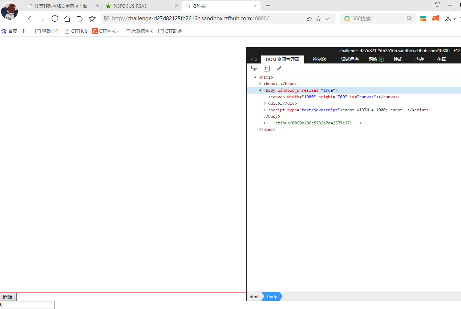Select the color picker eyedropper icon
Image resolution: width=461 pixels, height=309 pixels.
(x=279, y=68)
